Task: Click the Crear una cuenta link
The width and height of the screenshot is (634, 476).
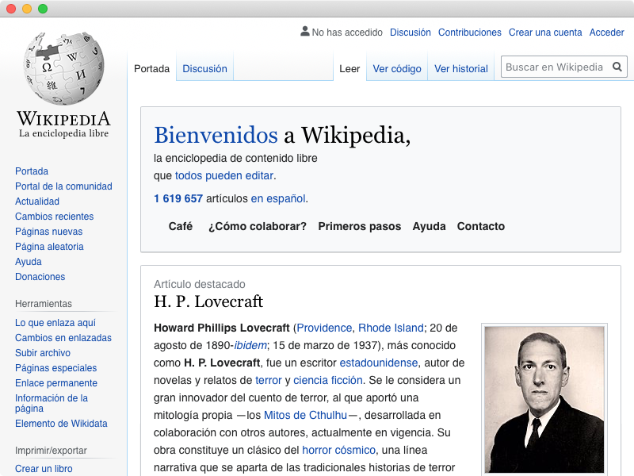Action: [545, 33]
